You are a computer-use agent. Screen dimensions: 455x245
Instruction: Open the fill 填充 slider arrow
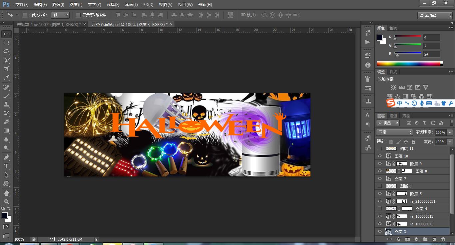click(450, 142)
